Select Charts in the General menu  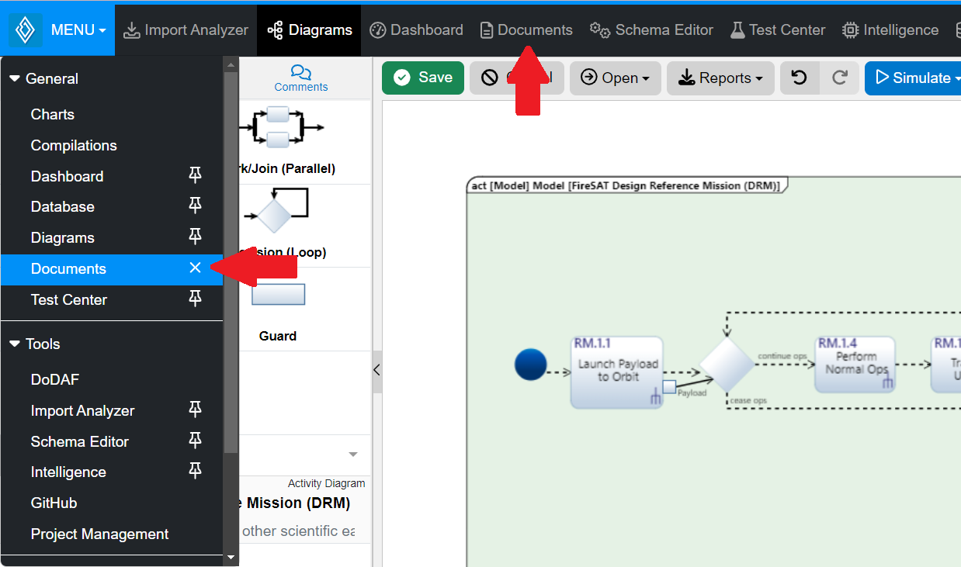(x=53, y=114)
